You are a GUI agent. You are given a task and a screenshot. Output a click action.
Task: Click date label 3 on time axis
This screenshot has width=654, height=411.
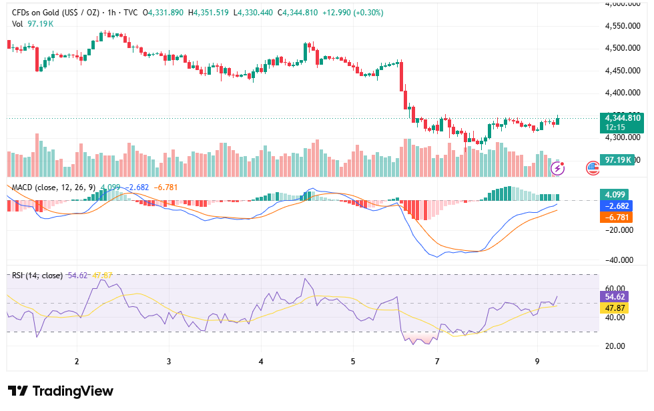point(169,362)
